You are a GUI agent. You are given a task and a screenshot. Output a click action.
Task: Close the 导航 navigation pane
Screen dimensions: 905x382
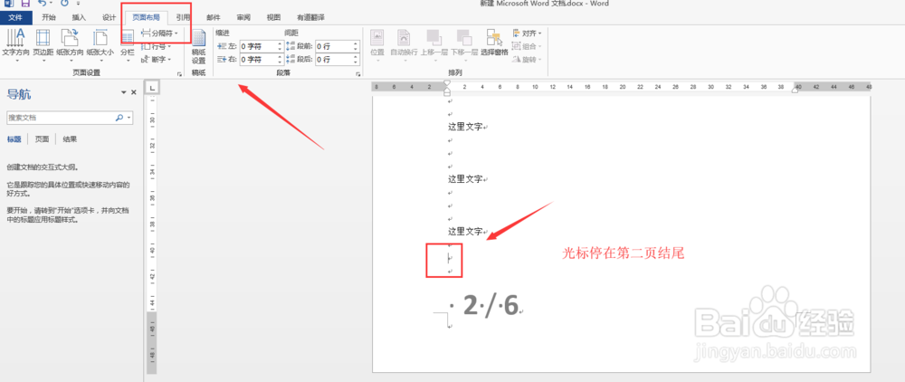coord(134,93)
